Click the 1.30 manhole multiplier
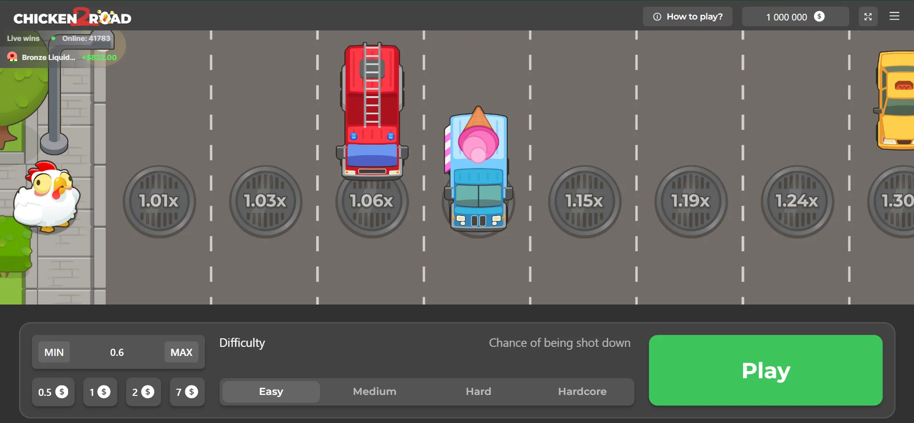 pyautogui.click(x=892, y=201)
